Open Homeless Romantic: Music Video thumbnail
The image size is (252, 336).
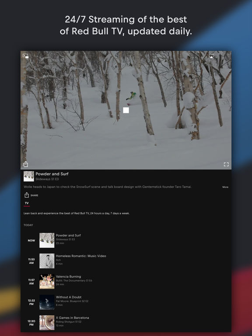(x=47, y=261)
